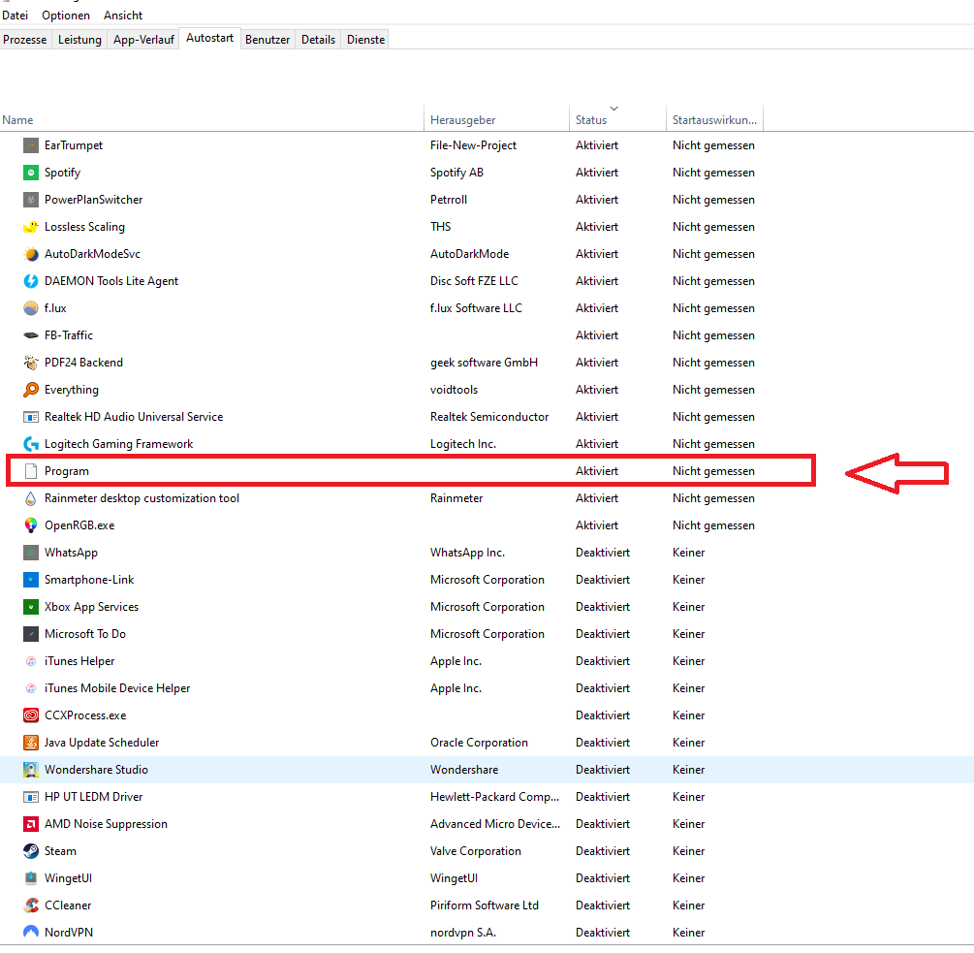Click the NordVPN icon
Image resolution: width=974 pixels, height=953 pixels.
30,933
